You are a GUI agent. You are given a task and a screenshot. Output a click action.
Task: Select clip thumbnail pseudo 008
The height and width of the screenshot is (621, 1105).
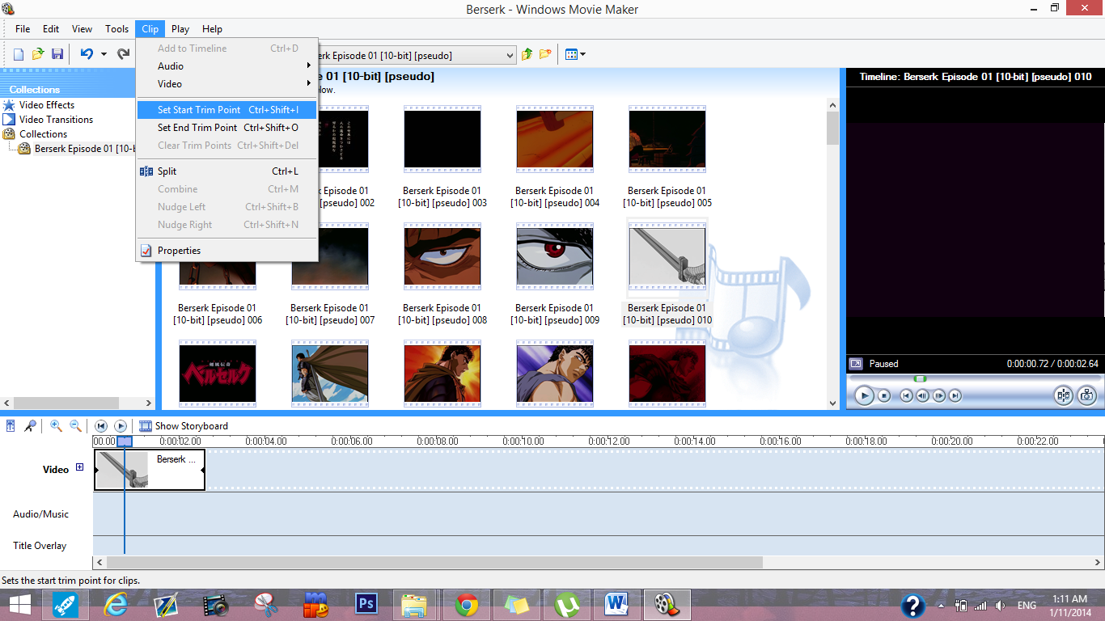[442, 257]
